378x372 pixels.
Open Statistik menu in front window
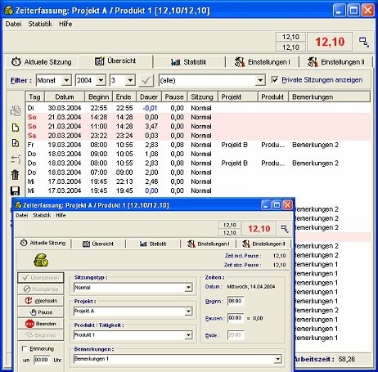(42, 215)
